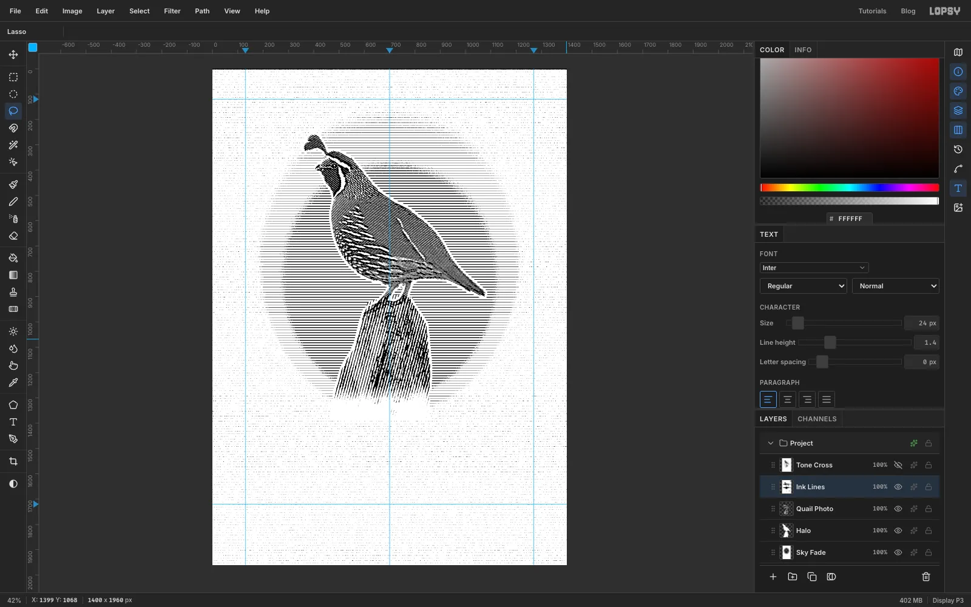Click the Line height slider handle

(x=830, y=342)
